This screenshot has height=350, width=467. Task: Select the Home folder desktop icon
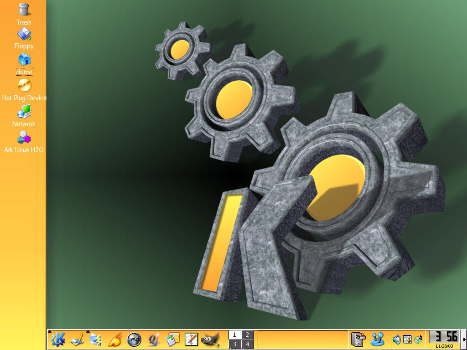(25, 60)
